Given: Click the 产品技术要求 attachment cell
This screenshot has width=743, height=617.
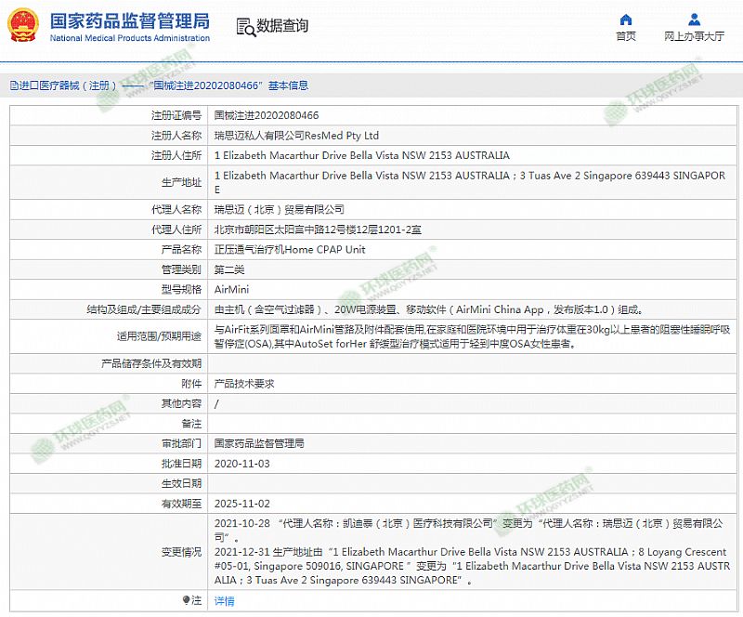Looking at the screenshot, I should pos(243,384).
